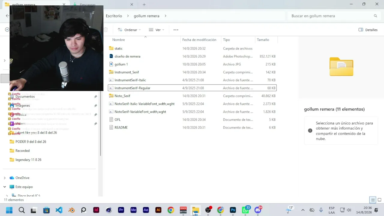Image resolution: width=384 pixels, height=216 pixels.
Task: Open the Recorded folder in sidebar
Action: 22,151
